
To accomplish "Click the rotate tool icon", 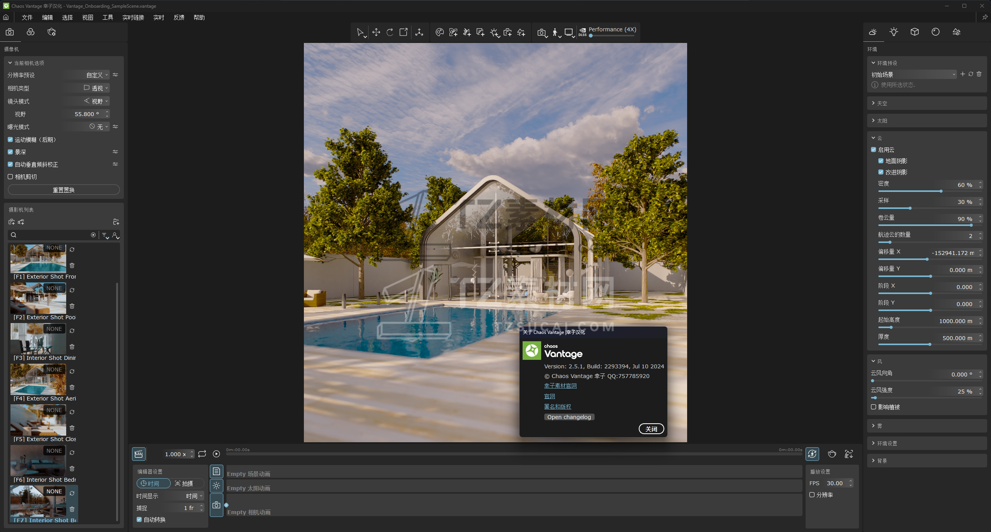I will pos(390,33).
